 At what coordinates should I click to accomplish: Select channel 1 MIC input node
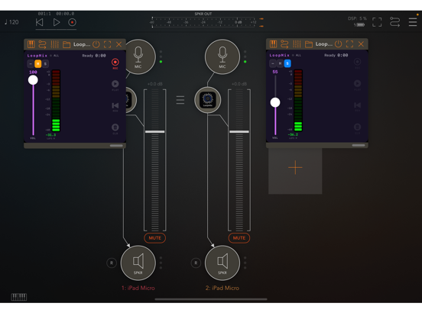[x=140, y=57]
